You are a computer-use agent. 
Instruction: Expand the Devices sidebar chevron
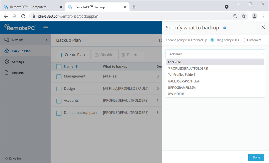tap(46, 40)
